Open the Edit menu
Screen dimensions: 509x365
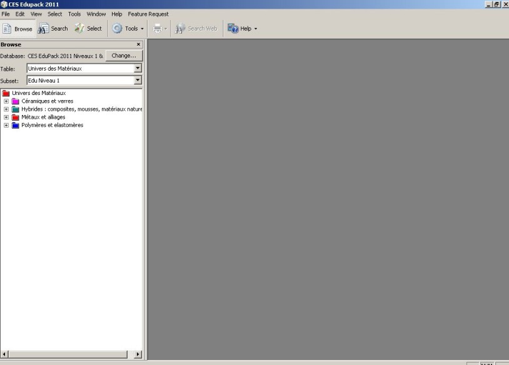click(x=20, y=14)
